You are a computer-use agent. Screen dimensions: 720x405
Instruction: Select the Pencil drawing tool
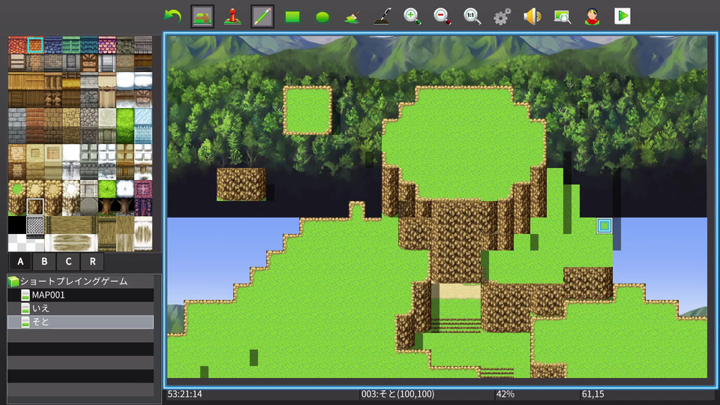click(262, 16)
